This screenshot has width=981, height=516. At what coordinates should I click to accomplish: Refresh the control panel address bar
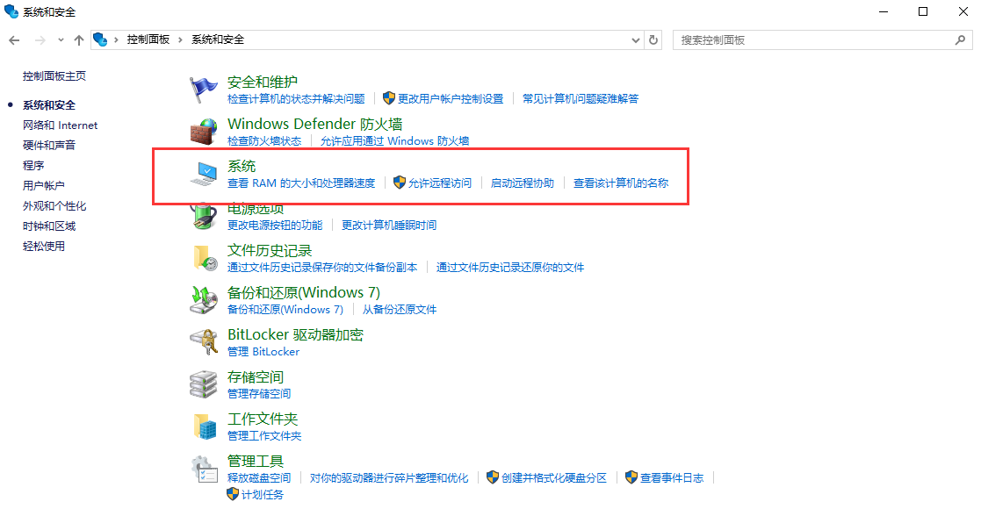click(x=653, y=40)
